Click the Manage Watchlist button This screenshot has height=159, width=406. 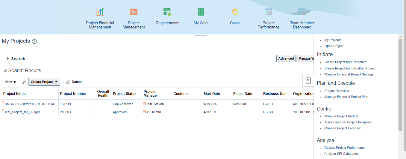pyautogui.click(x=305, y=58)
